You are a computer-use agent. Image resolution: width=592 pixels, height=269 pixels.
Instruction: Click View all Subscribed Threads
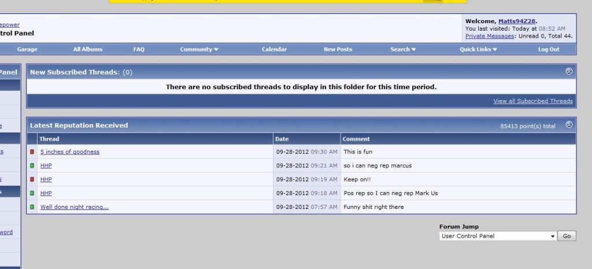[x=532, y=101]
